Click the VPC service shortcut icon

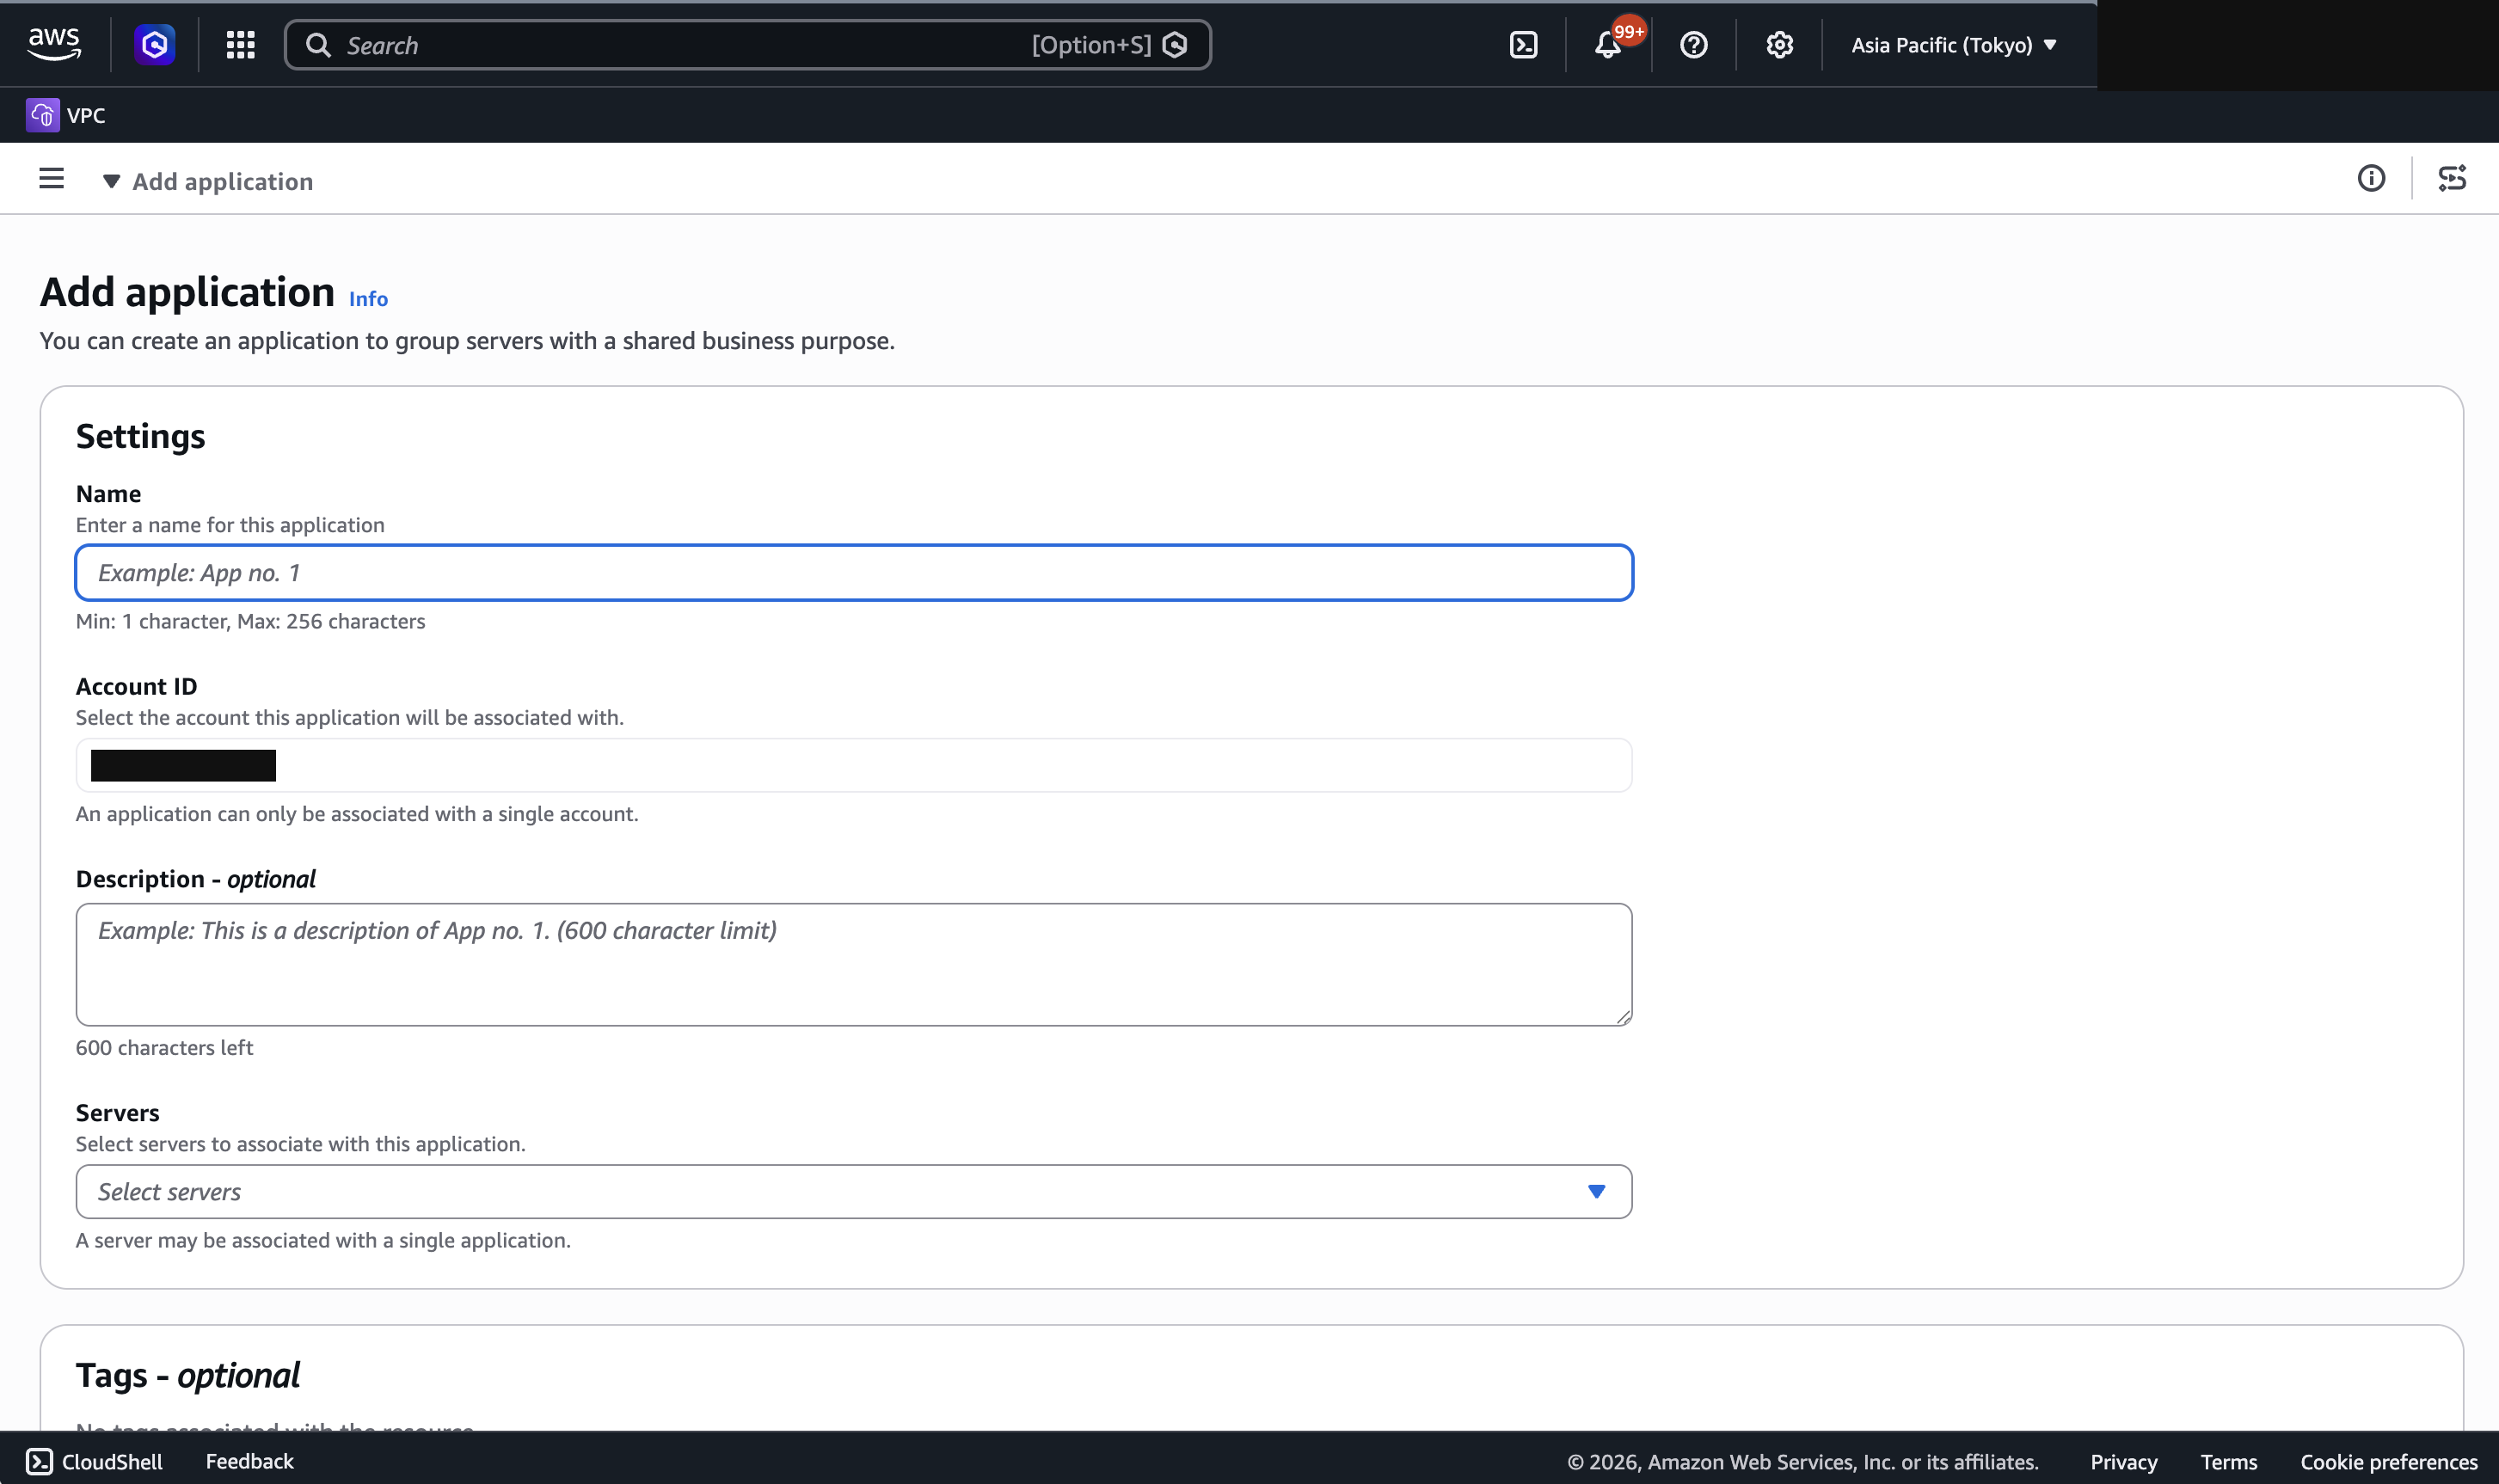coord(43,115)
